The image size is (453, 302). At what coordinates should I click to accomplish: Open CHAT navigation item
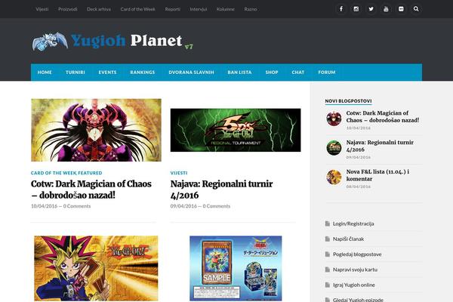(x=298, y=72)
